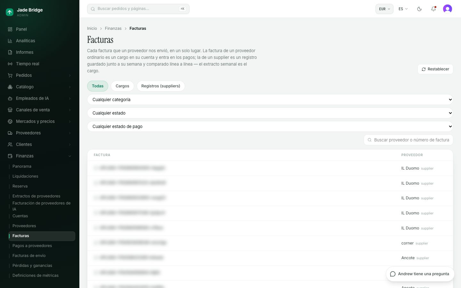Expand the Catálogo menu

[40, 87]
